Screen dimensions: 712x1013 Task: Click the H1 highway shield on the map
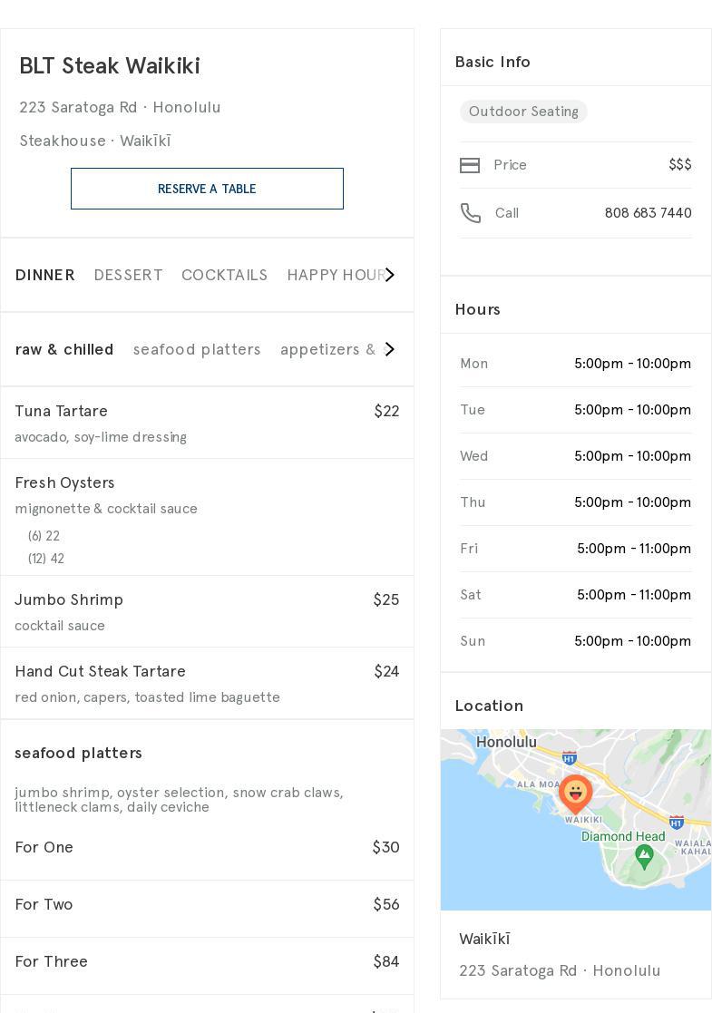tap(570, 758)
